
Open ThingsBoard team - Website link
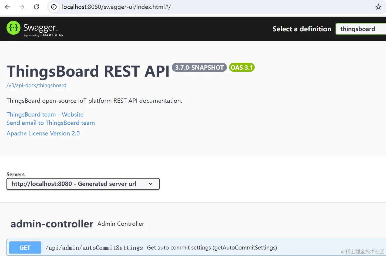tap(45, 115)
